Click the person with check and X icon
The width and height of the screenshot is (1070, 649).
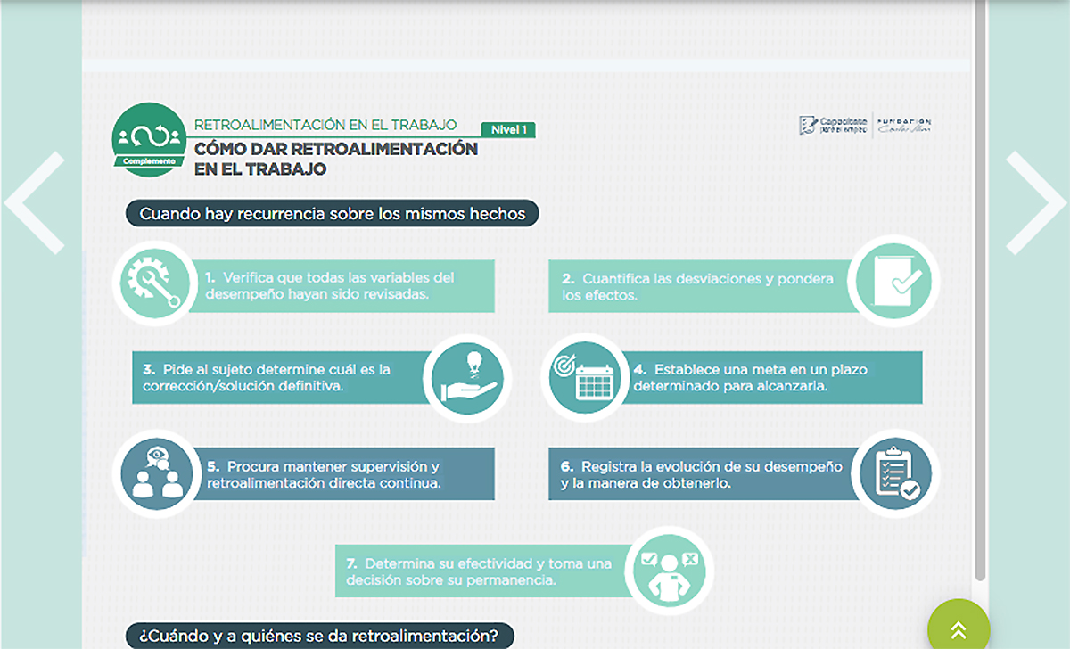point(672,571)
